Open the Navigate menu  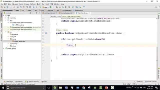[x=15, y=4]
